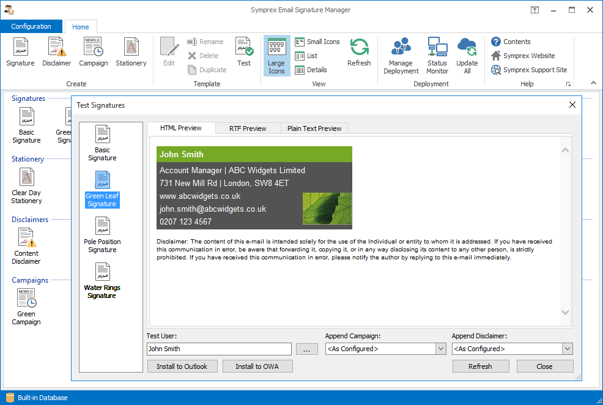
Task: Select Green Campaign item
Action: pos(26,307)
